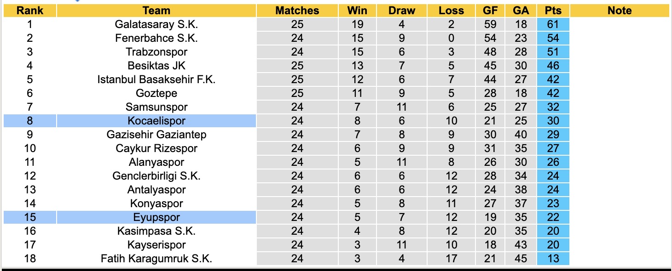Click Fatih Karagumruk's 13 points cell
This screenshot has width=672, height=271.
tap(553, 259)
